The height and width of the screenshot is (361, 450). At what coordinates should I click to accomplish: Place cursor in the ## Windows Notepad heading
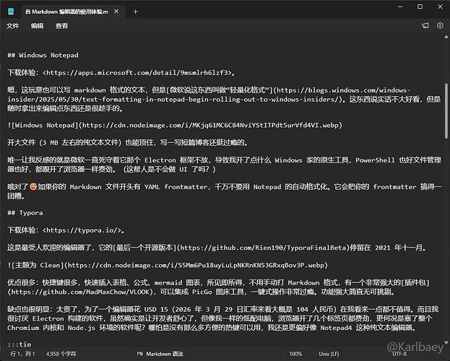[43, 55]
